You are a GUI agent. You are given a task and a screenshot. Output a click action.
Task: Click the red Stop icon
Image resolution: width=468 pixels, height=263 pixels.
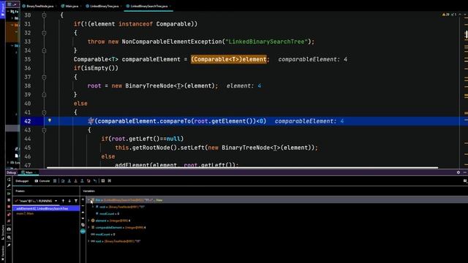pyautogui.click(x=9, y=207)
